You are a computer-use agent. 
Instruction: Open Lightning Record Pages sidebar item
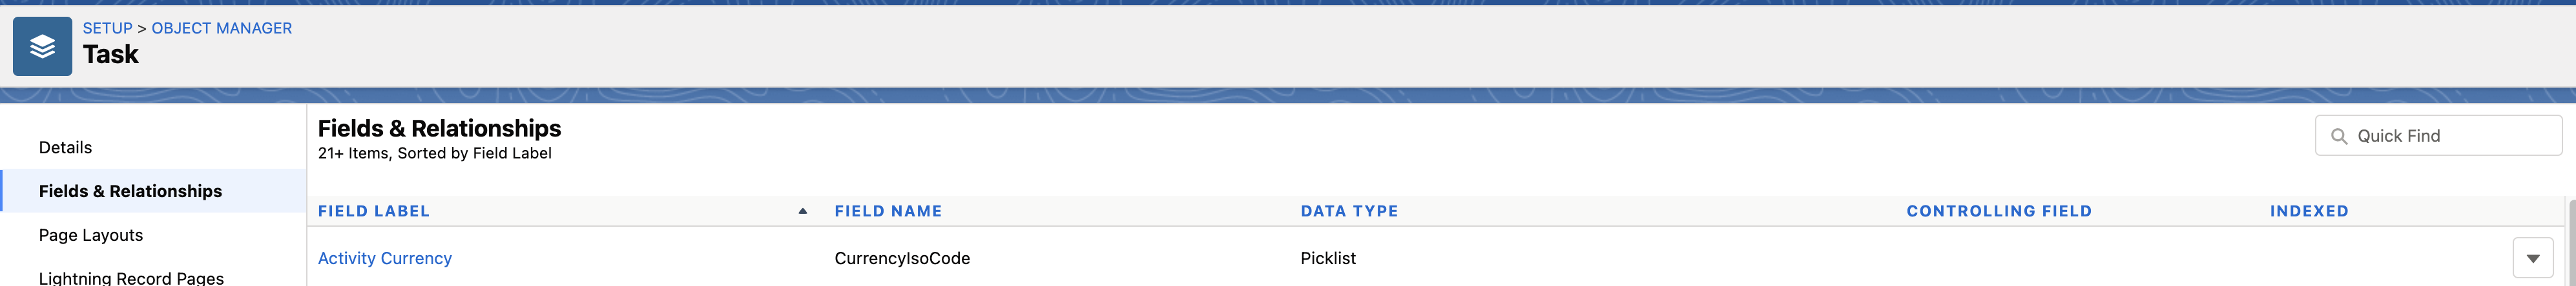pos(131,278)
